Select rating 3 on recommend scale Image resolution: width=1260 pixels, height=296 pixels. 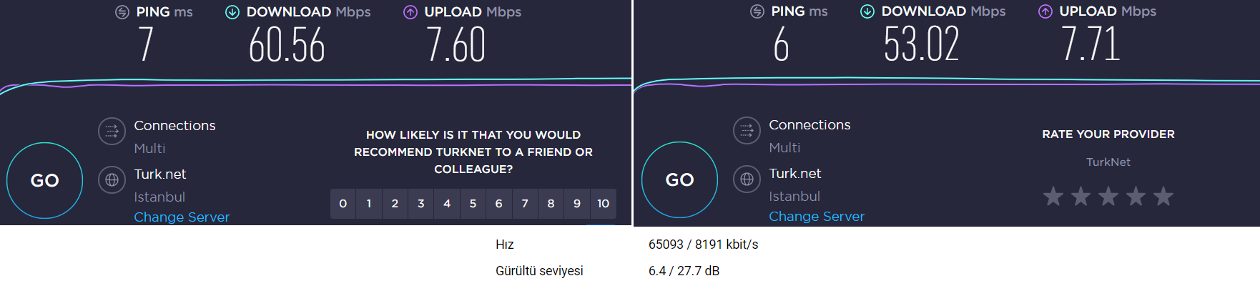pos(421,204)
